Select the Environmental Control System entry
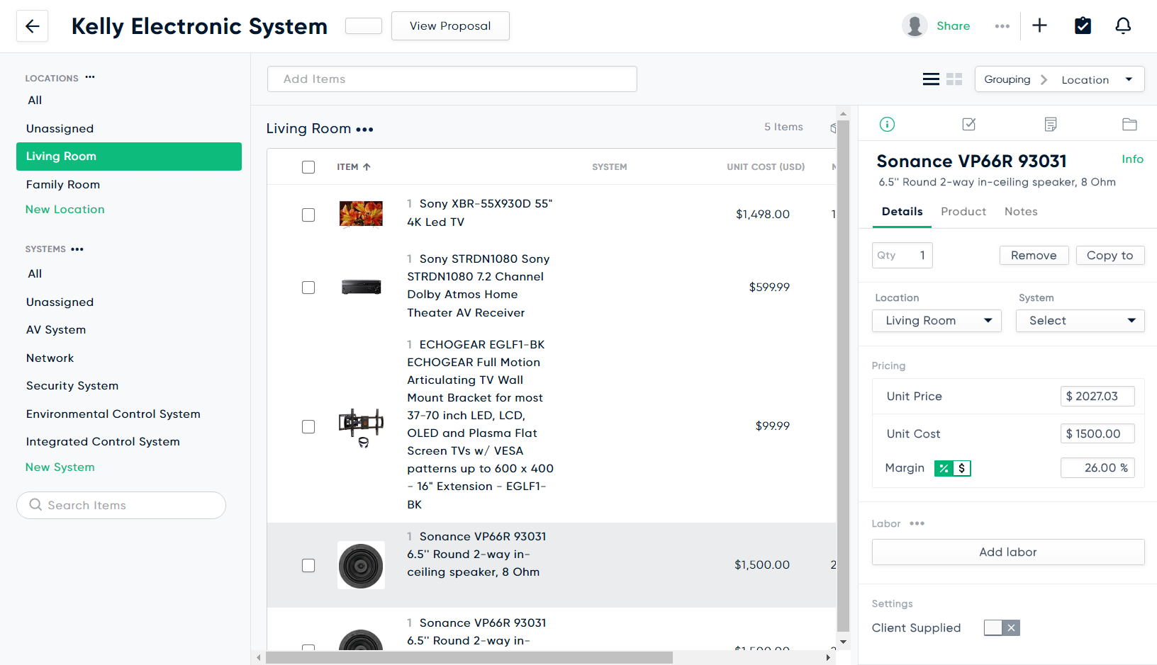This screenshot has height=665, width=1157. (113, 414)
